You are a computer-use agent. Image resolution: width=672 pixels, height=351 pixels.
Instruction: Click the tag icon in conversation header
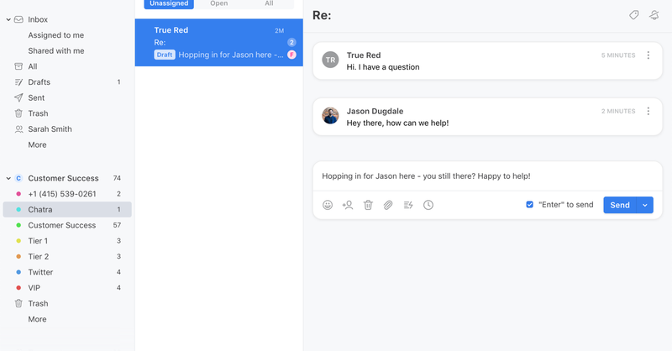634,15
